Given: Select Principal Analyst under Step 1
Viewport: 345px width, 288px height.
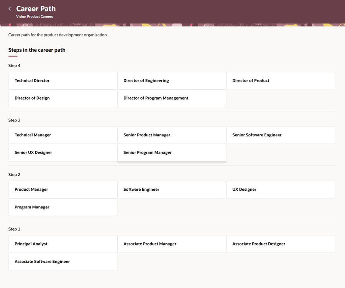Looking at the screenshot, I should tap(62, 244).
